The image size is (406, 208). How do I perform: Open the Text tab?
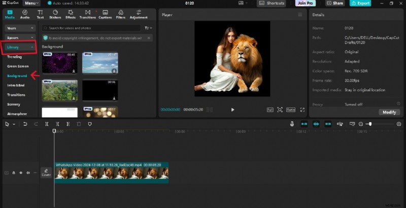pos(40,14)
